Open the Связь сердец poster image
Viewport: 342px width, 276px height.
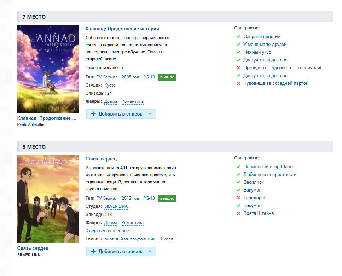tap(48, 199)
